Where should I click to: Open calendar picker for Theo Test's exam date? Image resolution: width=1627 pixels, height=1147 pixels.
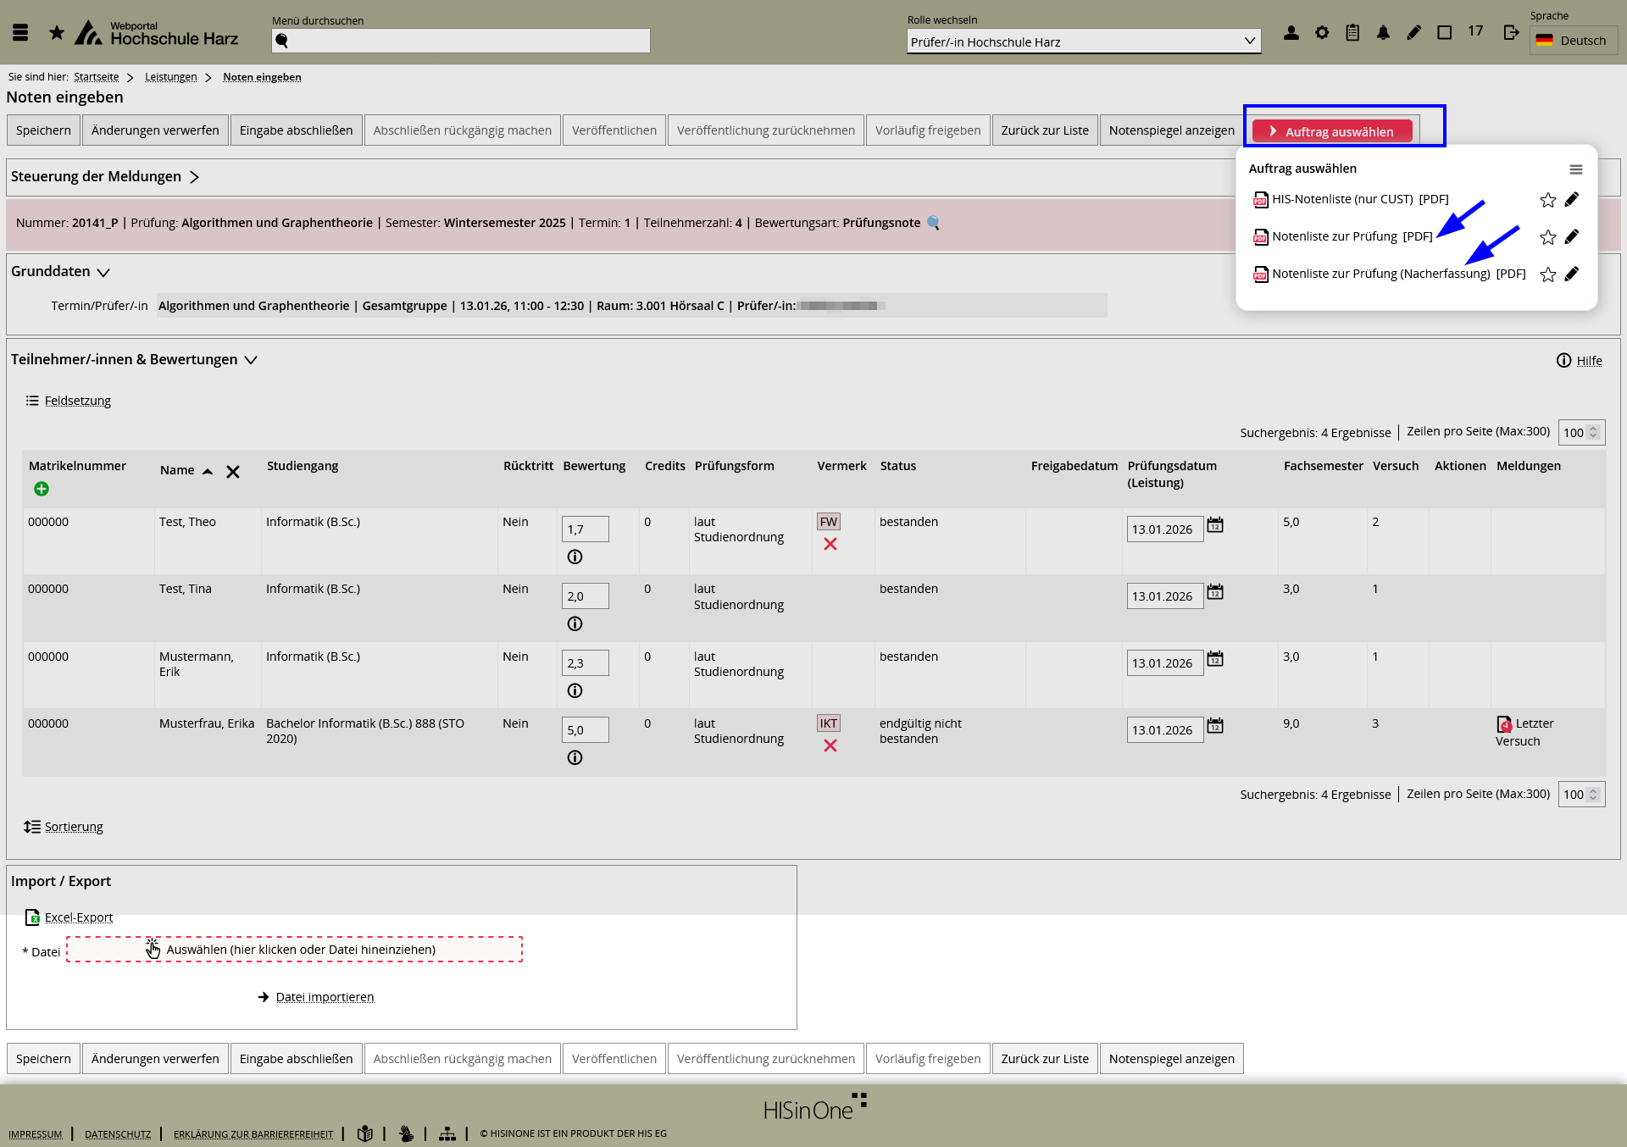click(1215, 525)
